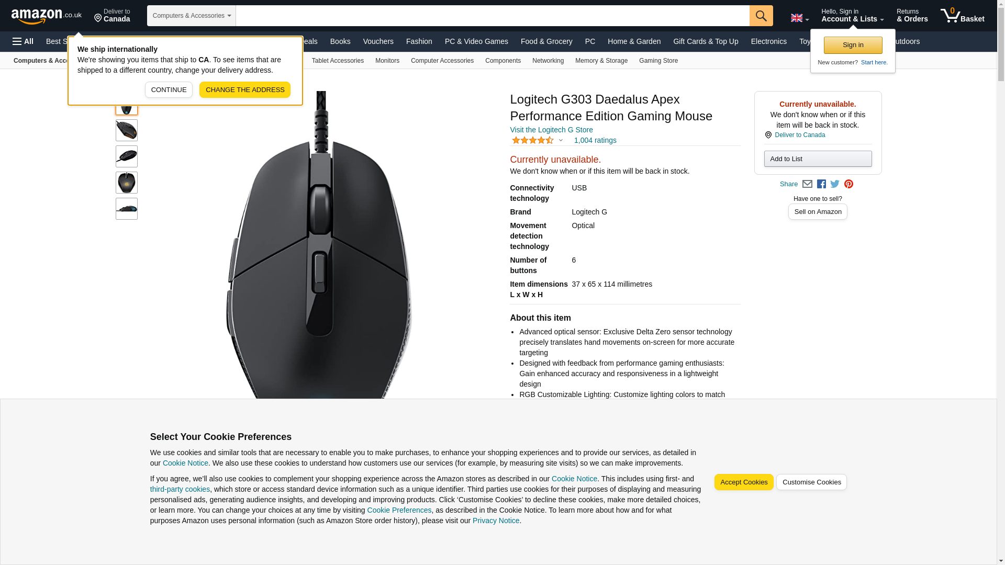The image size is (1005, 565).
Task: Click the search magnifier icon button
Action: [x=761, y=16]
